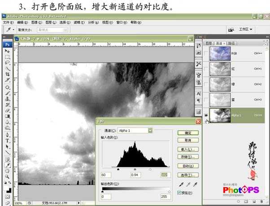The height and width of the screenshot is (206, 270).
Task: Toggle visibility of the 红 channel
Action: click(206, 69)
